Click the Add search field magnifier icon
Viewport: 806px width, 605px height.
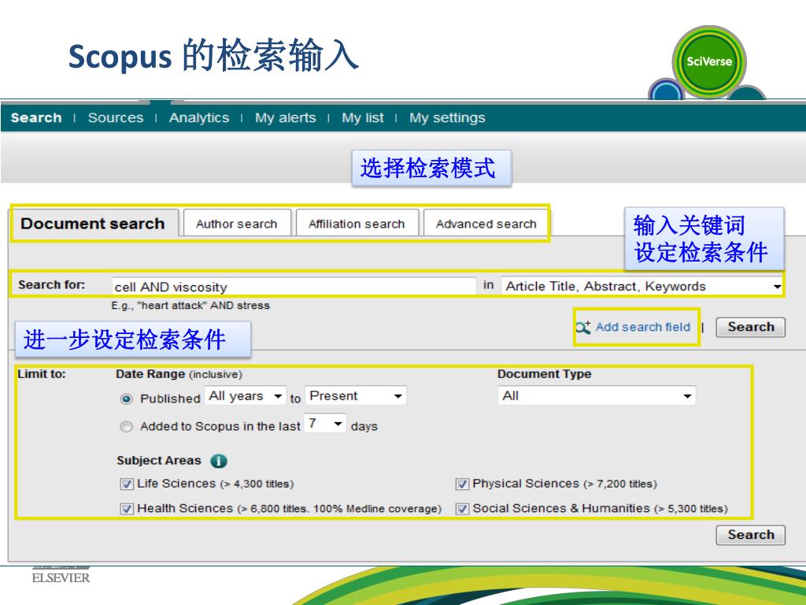(583, 327)
